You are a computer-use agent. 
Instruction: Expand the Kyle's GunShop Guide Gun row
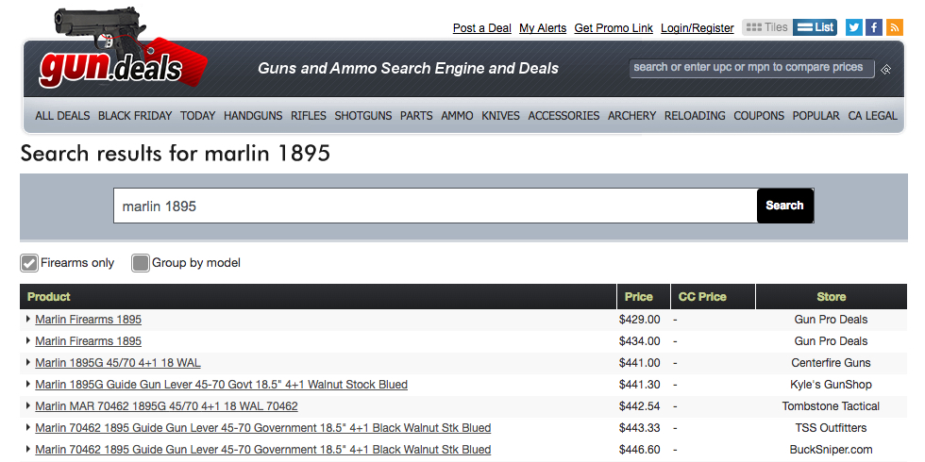click(28, 385)
